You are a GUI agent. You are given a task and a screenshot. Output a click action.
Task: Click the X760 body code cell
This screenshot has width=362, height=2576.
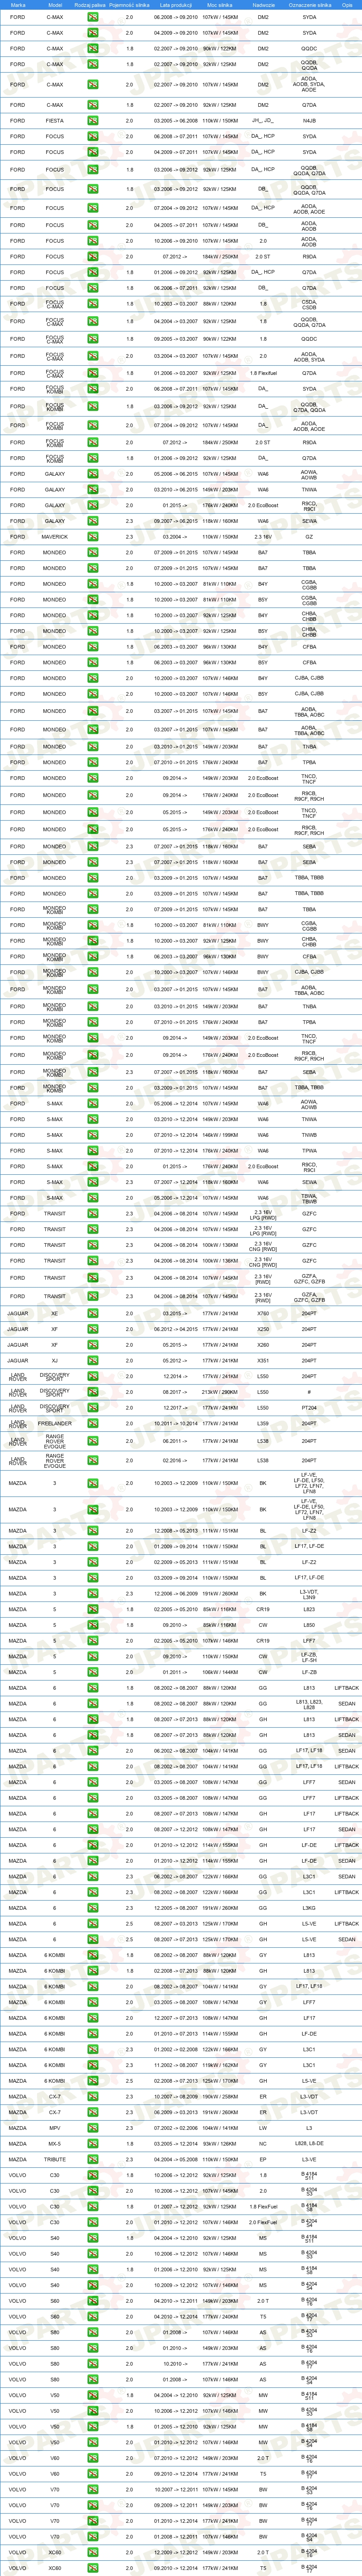click(x=263, y=1314)
